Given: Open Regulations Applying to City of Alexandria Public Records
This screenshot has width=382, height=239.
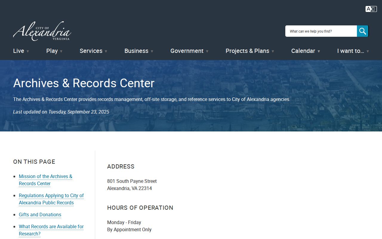Looking at the screenshot, I should coord(51,199).
